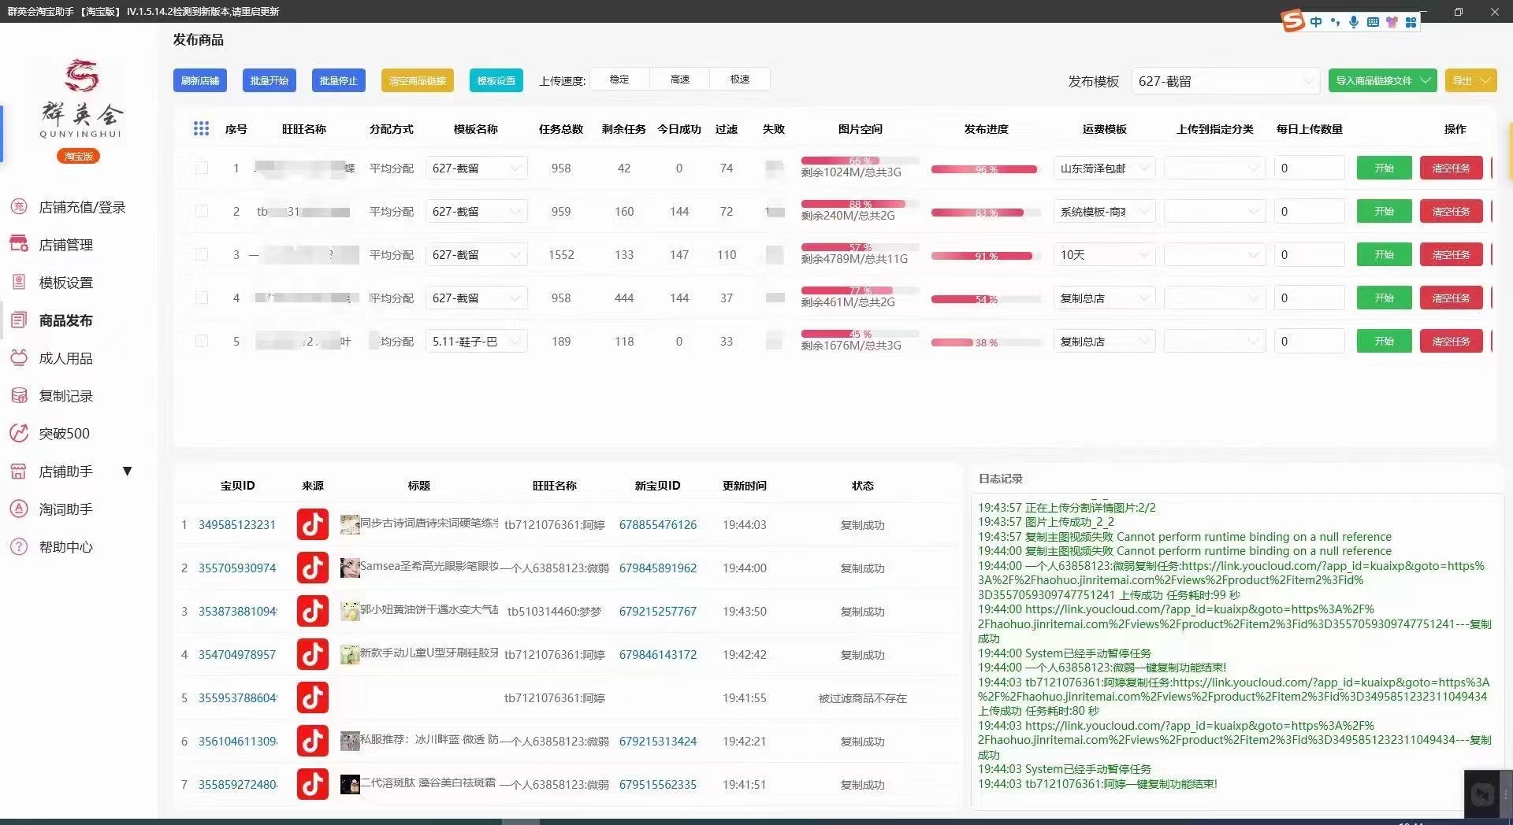Image resolution: width=1513 pixels, height=825 pixels.
Task: Click the 帮助中心 question mark icon
Action: pyautogui.click(x=19, y=546)
